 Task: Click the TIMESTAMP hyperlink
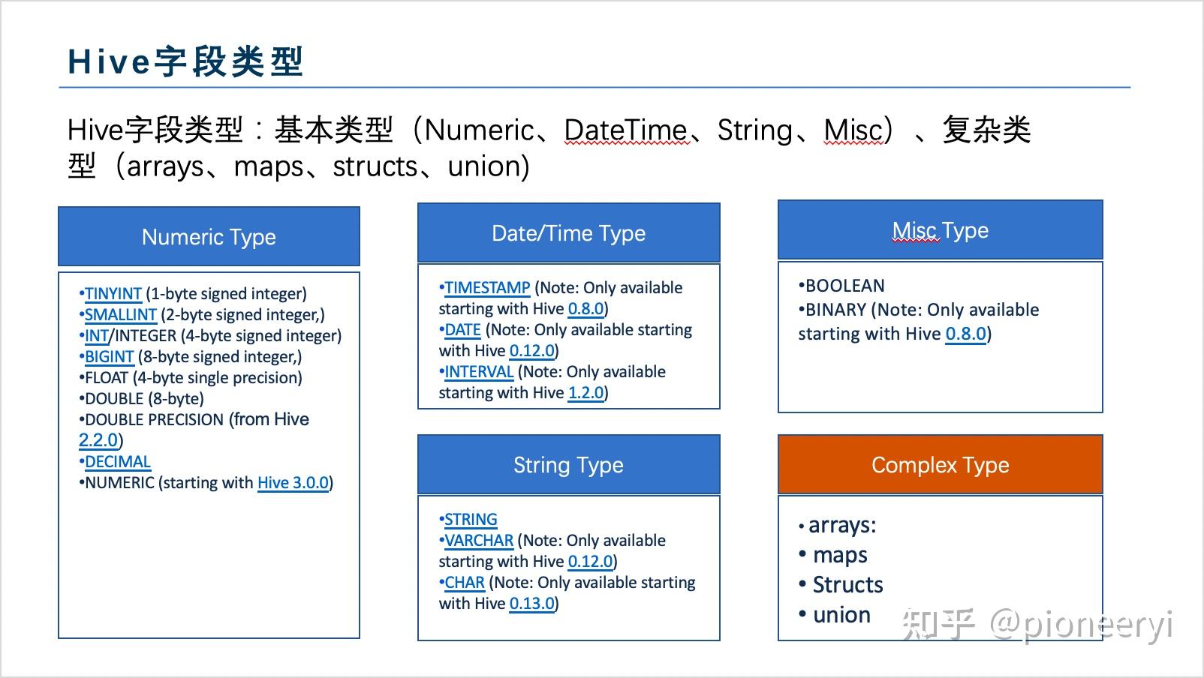pos(486,287)
